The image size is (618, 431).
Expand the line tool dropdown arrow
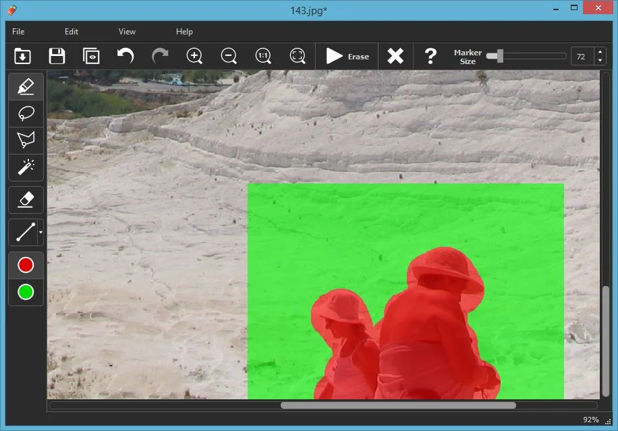point(40,233)
